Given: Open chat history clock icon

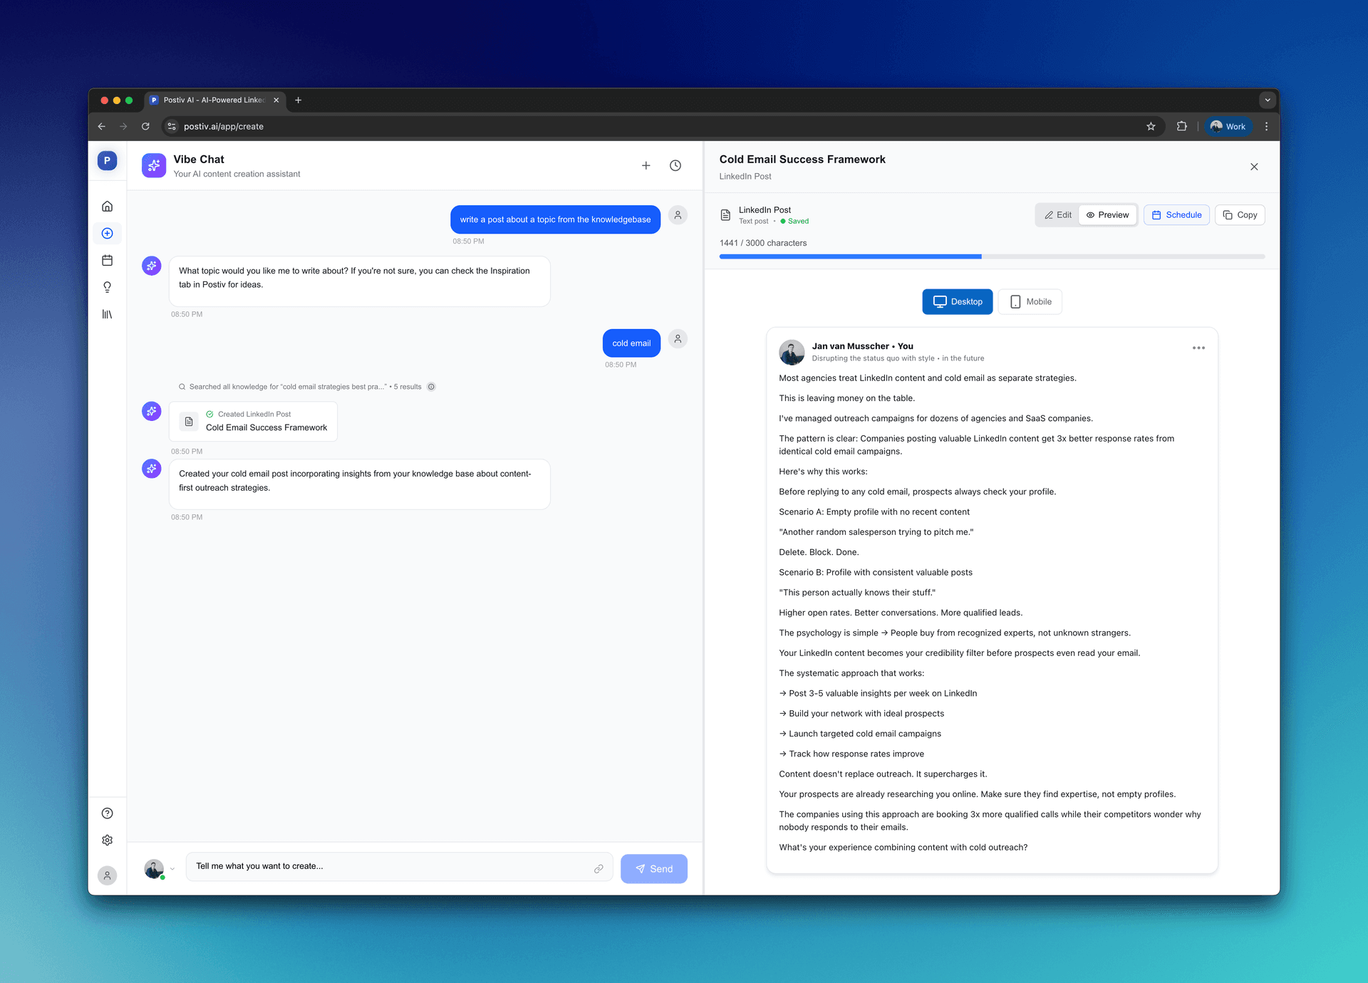Looking at the screenshot, I should point(675,165).
